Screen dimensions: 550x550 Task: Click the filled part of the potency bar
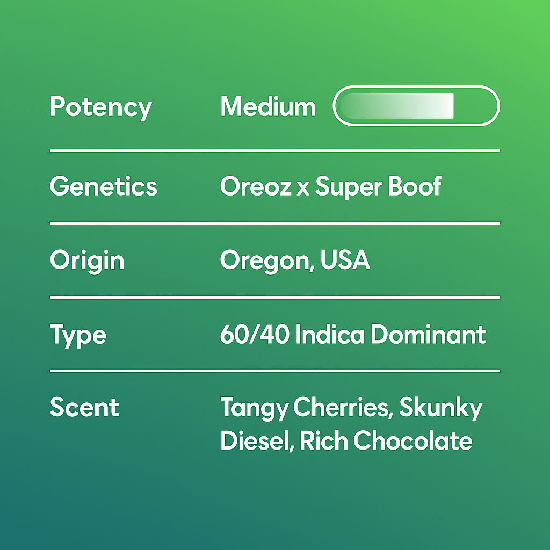tap(397, 106)
